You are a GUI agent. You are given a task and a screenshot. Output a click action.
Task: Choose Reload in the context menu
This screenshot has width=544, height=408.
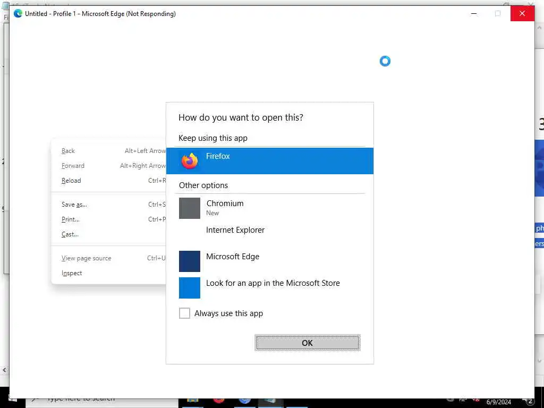pyautogui.click(x=108, y=181)
